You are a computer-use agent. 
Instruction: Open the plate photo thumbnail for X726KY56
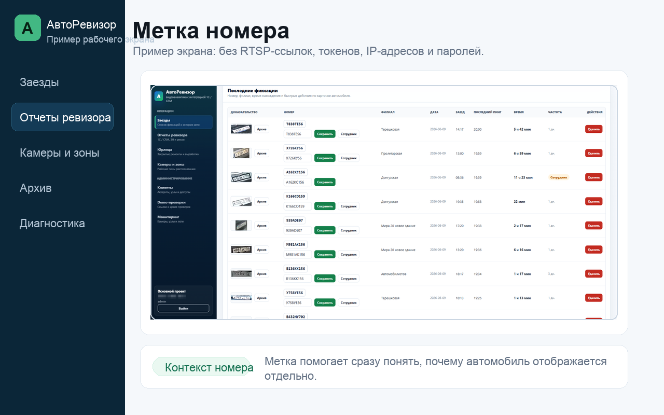pos(241,153)
